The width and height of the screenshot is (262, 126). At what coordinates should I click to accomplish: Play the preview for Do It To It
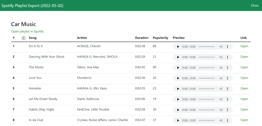178,47
